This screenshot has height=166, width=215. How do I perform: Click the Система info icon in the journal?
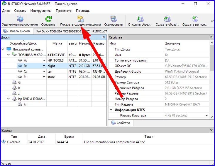[3, 142]
